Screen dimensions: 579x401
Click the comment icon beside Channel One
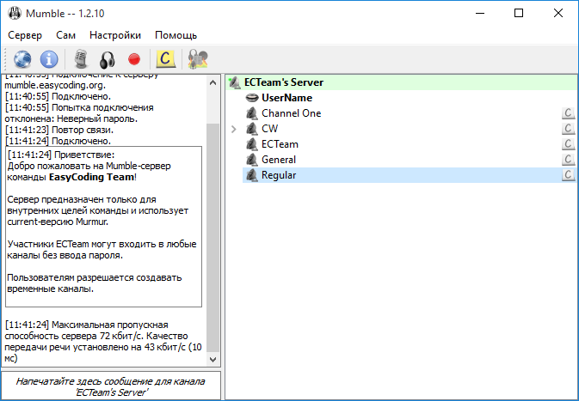point(568,113)
